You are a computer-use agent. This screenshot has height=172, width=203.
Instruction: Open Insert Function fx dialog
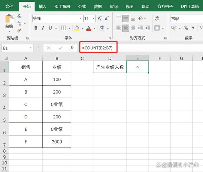72,48
